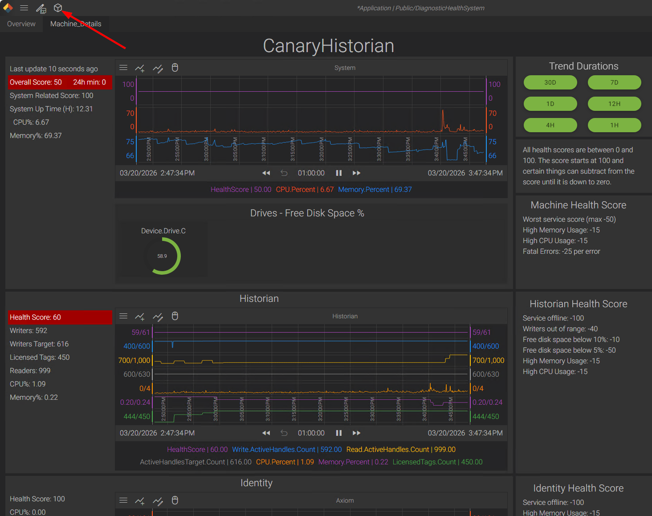Click the cube asset icon in top bar
This screenshot has width=652, height=516.
click(x=58, y=8)
